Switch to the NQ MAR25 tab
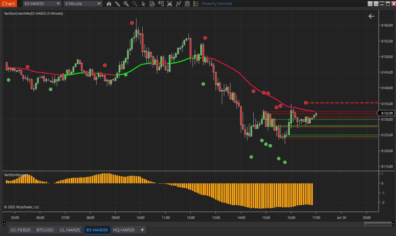 point(124,230)
